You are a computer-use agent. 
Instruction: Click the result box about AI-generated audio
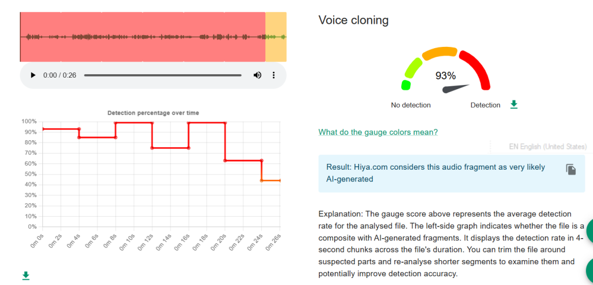(452, 173)
